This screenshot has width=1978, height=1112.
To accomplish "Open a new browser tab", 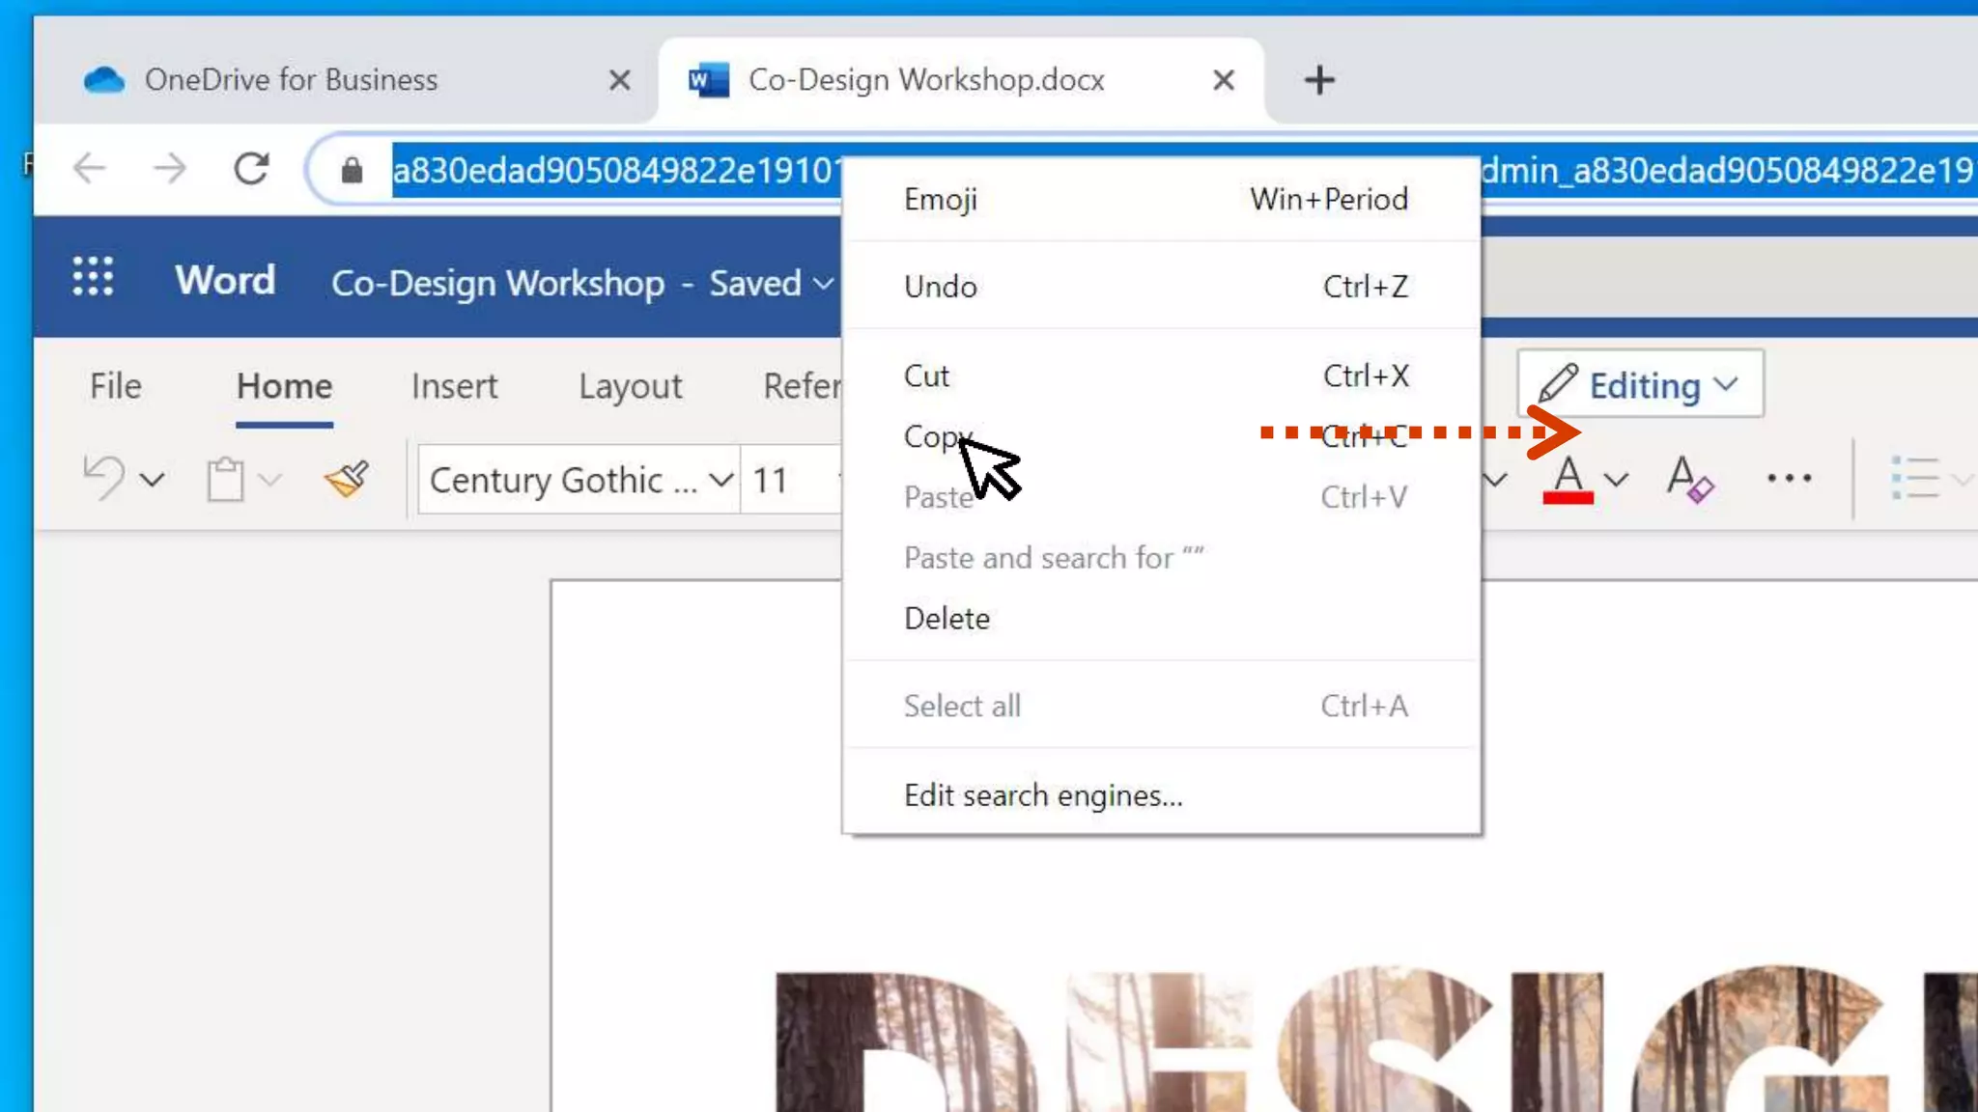I will (1319, 80).
